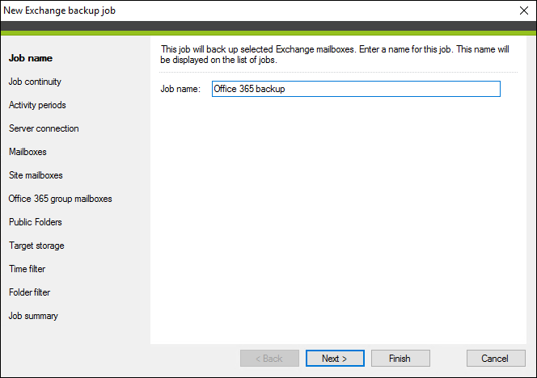537x378 pixels.
Task: Click inside the Job name text field
Action: click(x=356, y=89)
